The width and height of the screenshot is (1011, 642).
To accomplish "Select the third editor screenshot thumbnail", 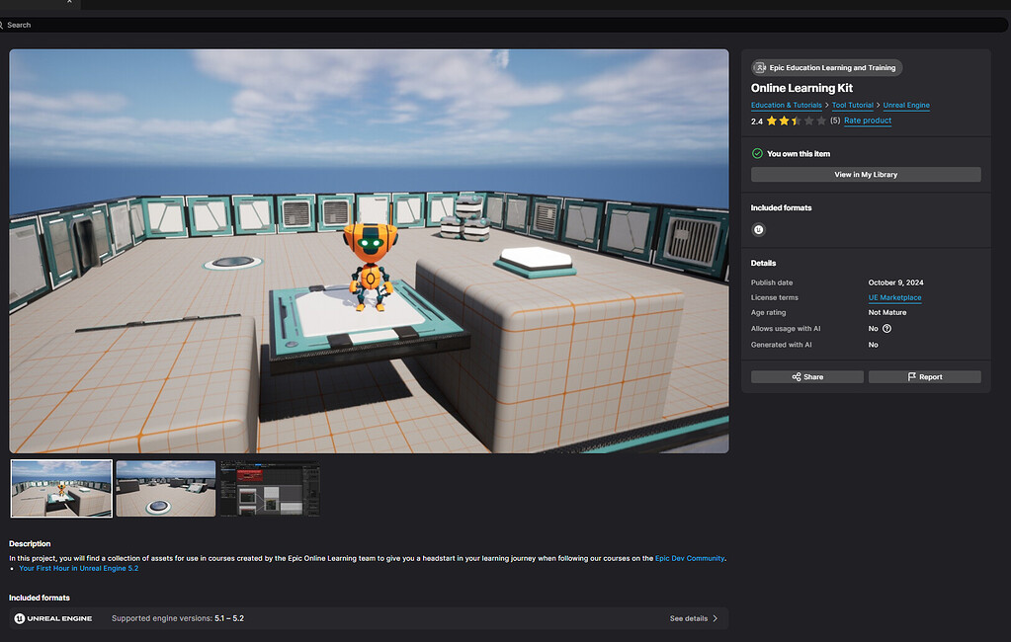I will point(271,488).
